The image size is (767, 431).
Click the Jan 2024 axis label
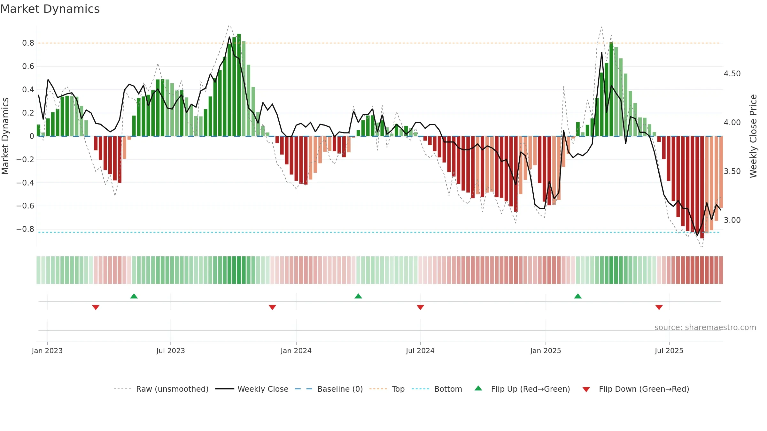pyautogui.click(x=296, y=351)
